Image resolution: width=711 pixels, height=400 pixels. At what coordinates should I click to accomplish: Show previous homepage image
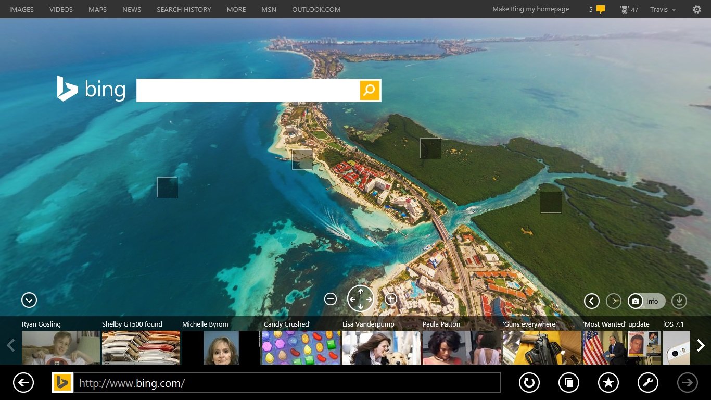click(592, 301)
